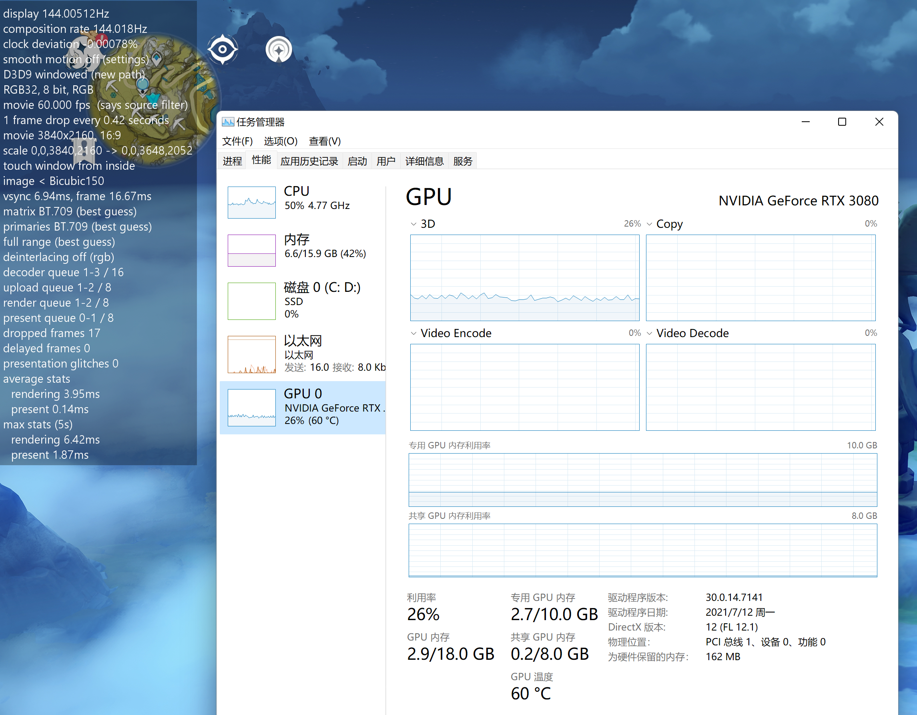
Task: Click the 共享 GPU 内存利用率 graph
Action: click(643, 550)
